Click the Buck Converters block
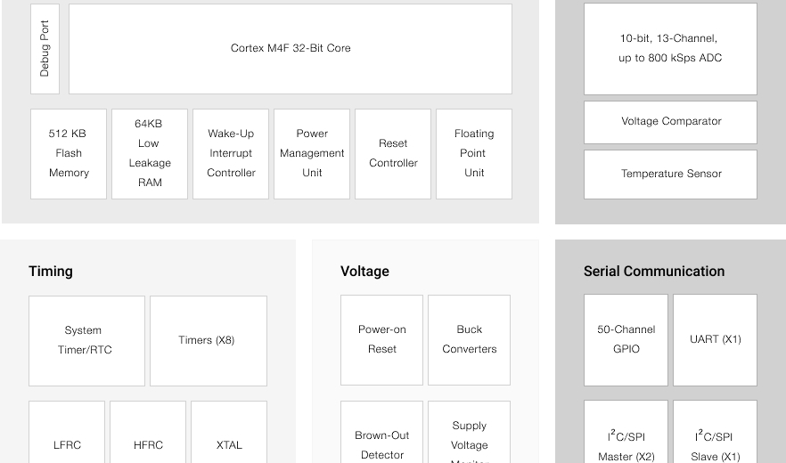 click(469, 339)
